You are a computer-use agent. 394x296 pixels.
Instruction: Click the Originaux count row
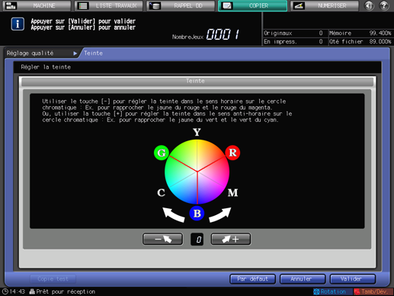295,33
